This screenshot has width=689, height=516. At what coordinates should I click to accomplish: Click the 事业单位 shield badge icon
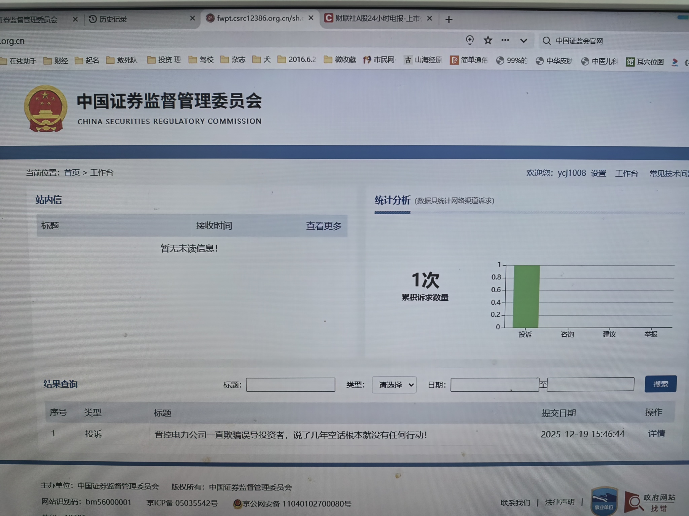[604, 501]
